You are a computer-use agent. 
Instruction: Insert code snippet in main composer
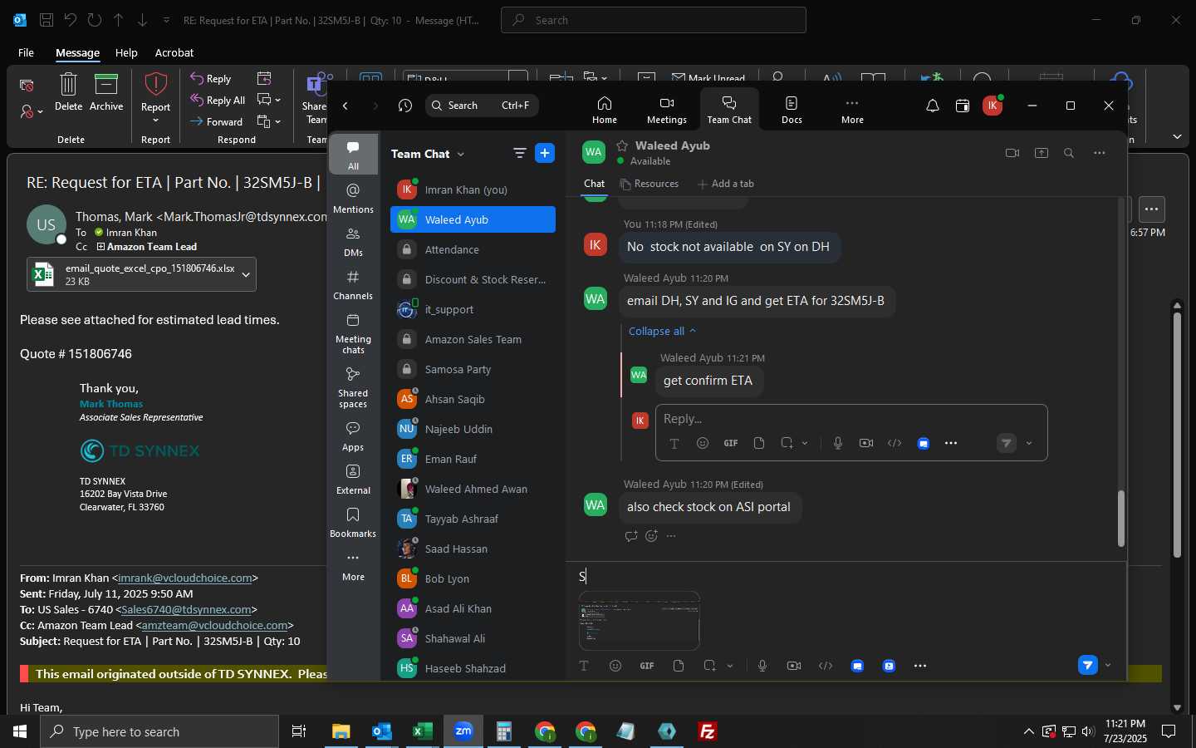point(826,666)
